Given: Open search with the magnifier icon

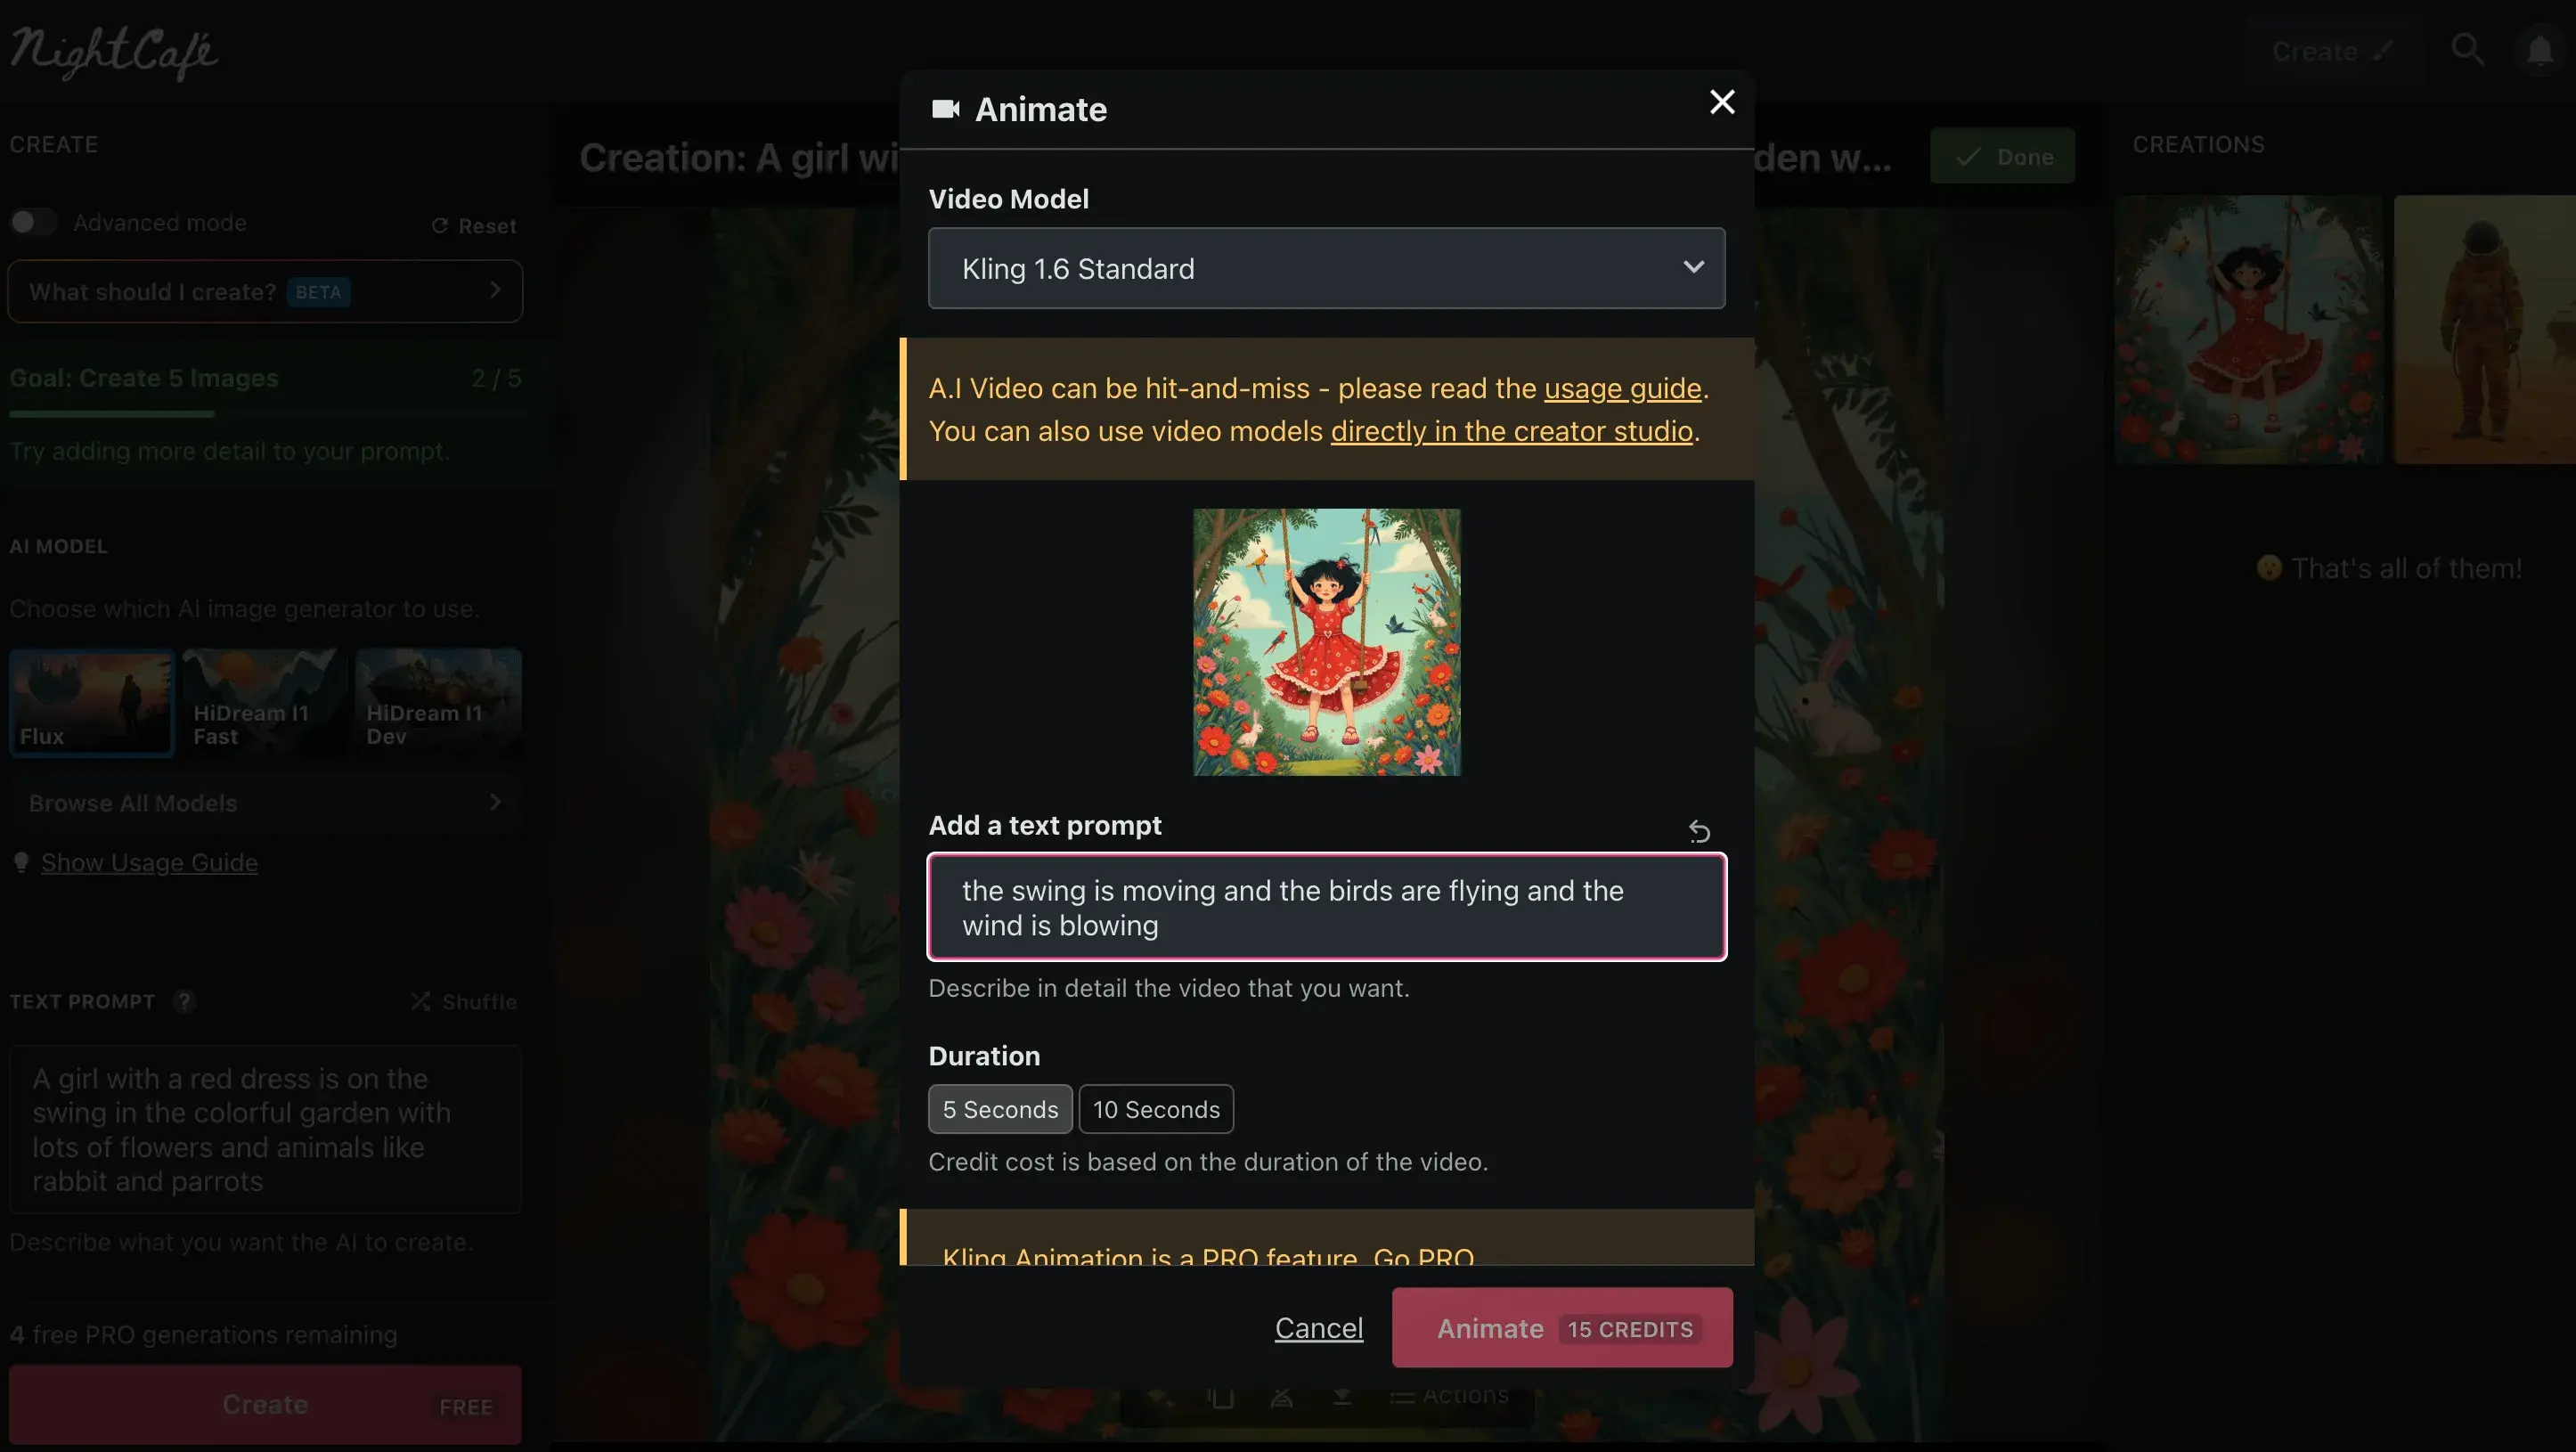Looking at the screenshot, I should (x=2467, y=50).
